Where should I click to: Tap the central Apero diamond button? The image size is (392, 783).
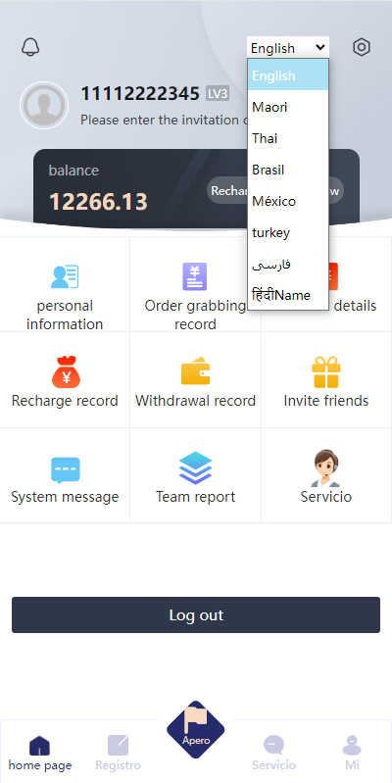[196, 730]
